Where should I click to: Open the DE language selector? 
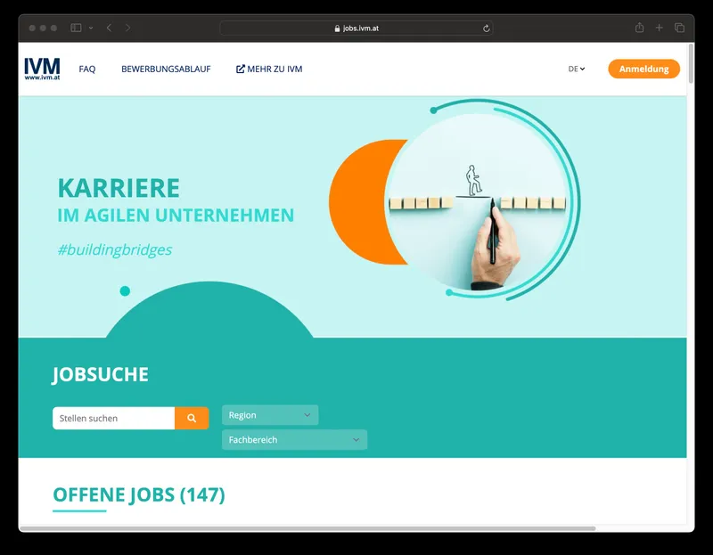pyautogui.click(x=577, y=69)
